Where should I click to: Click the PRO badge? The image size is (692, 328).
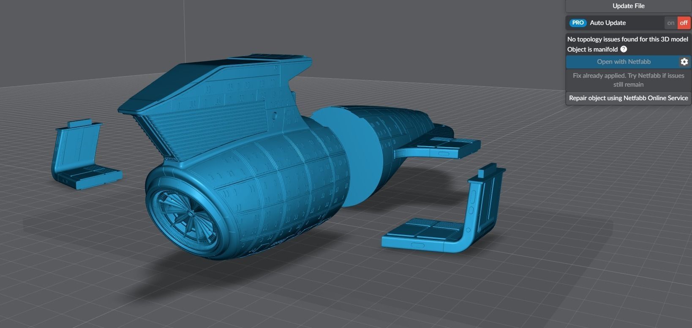578,23
